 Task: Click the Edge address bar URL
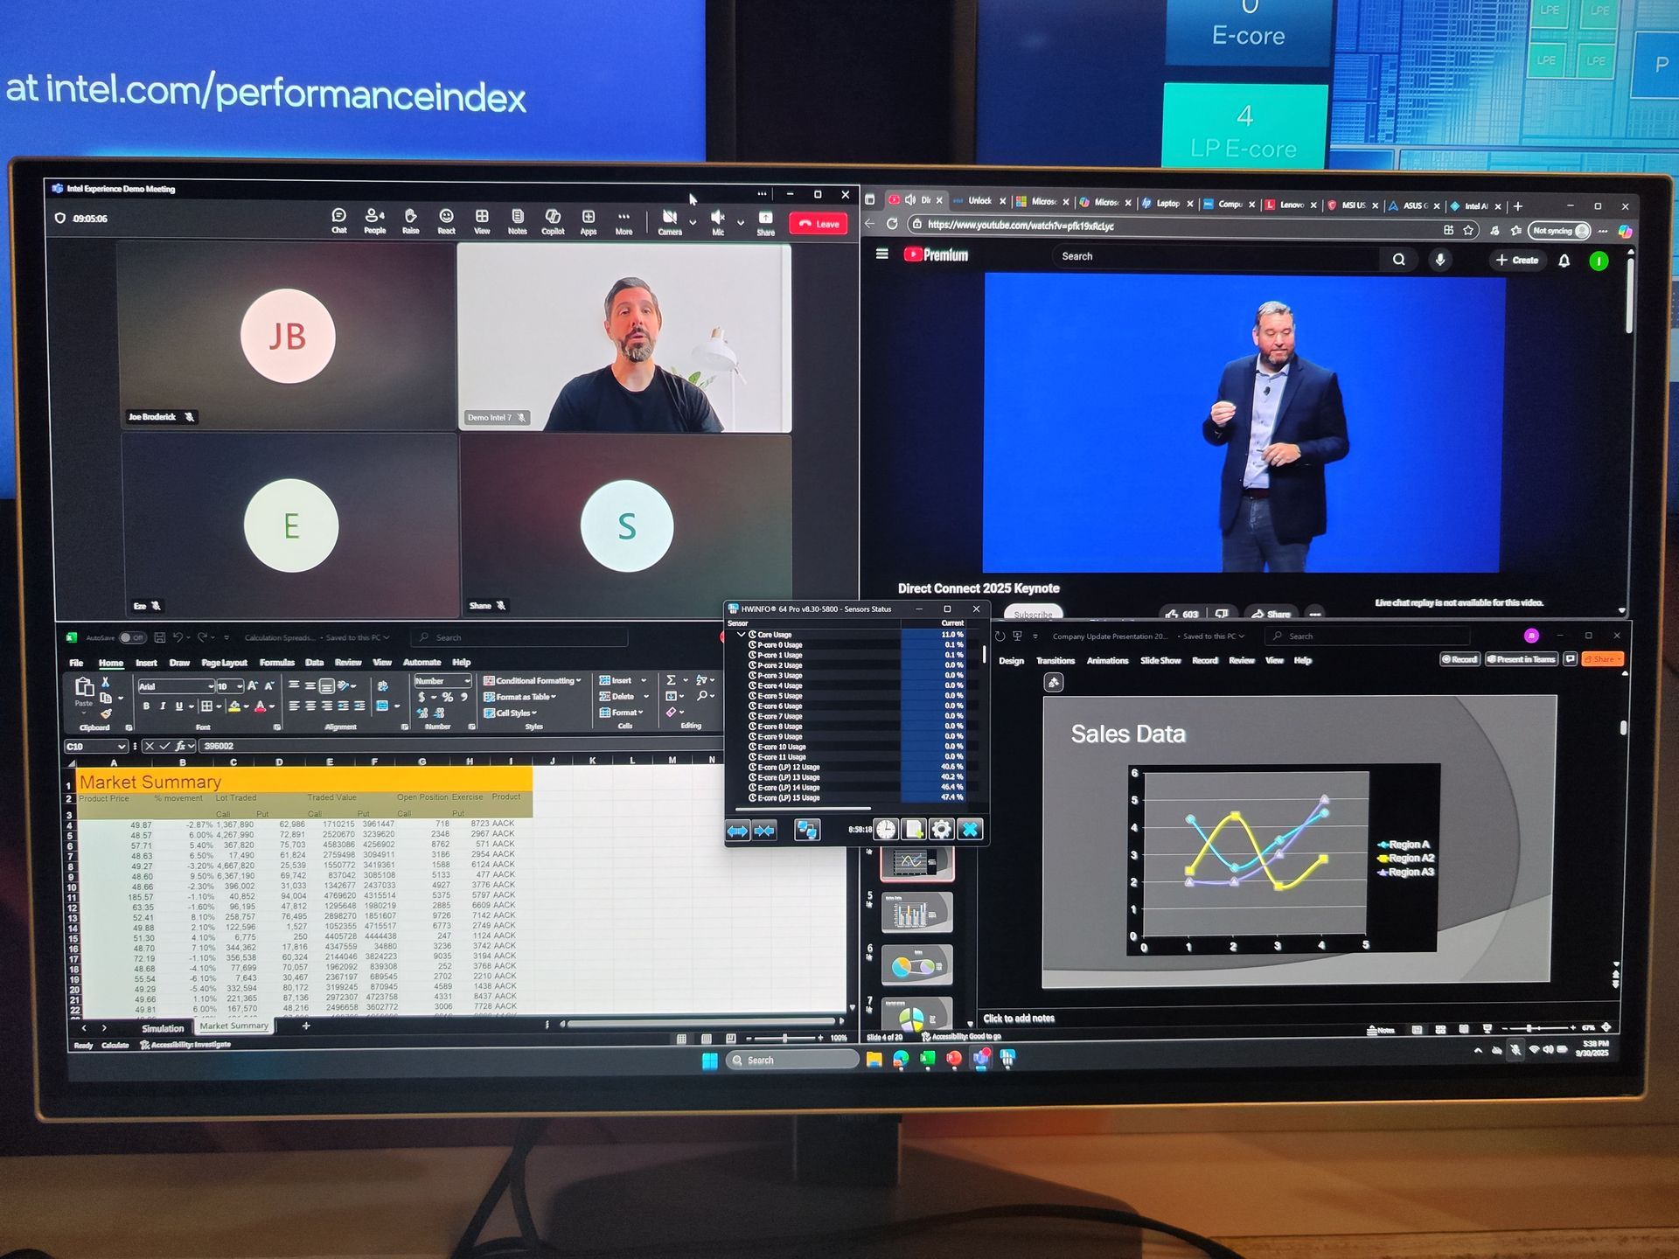(1021, 226)
